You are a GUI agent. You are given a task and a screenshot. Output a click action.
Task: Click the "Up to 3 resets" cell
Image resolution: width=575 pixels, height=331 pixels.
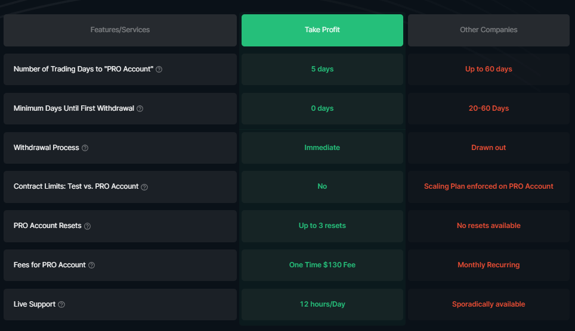click(322, 226)
